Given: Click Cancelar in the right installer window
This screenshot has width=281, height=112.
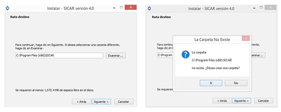Looking at the screenshot, I should pyautogui.click(x=264, y=101).
